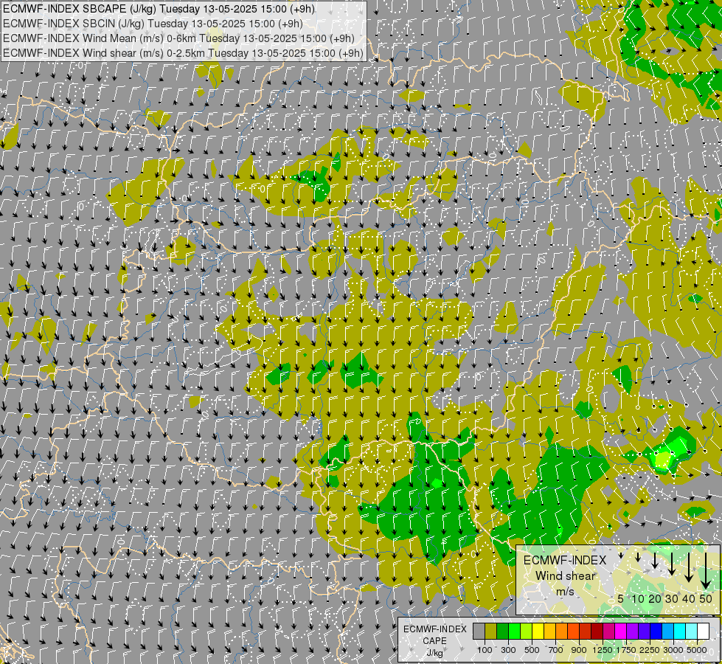Click the '10' value in the shear legend

[638, 598]
